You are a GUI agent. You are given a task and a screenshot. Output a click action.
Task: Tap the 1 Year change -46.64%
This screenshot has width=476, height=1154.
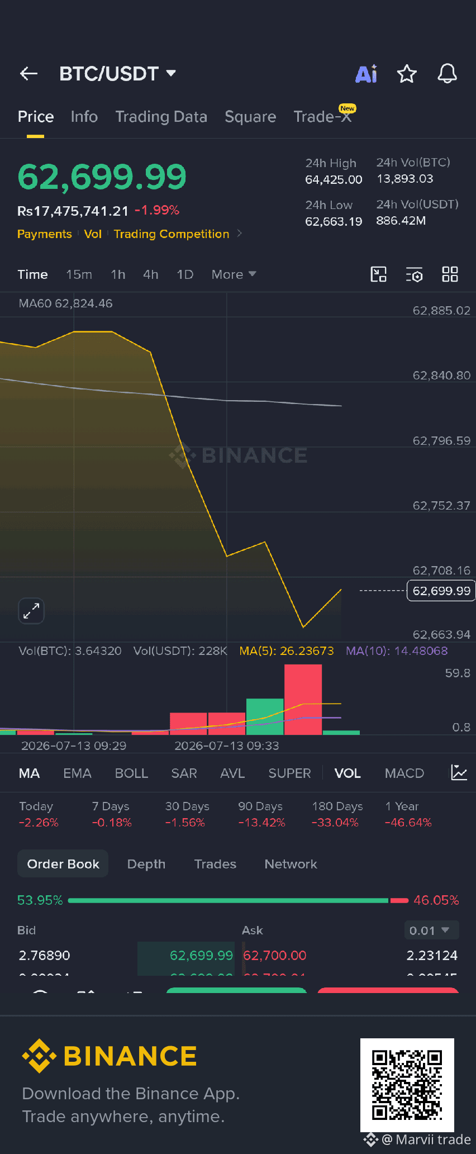(408, 823)
